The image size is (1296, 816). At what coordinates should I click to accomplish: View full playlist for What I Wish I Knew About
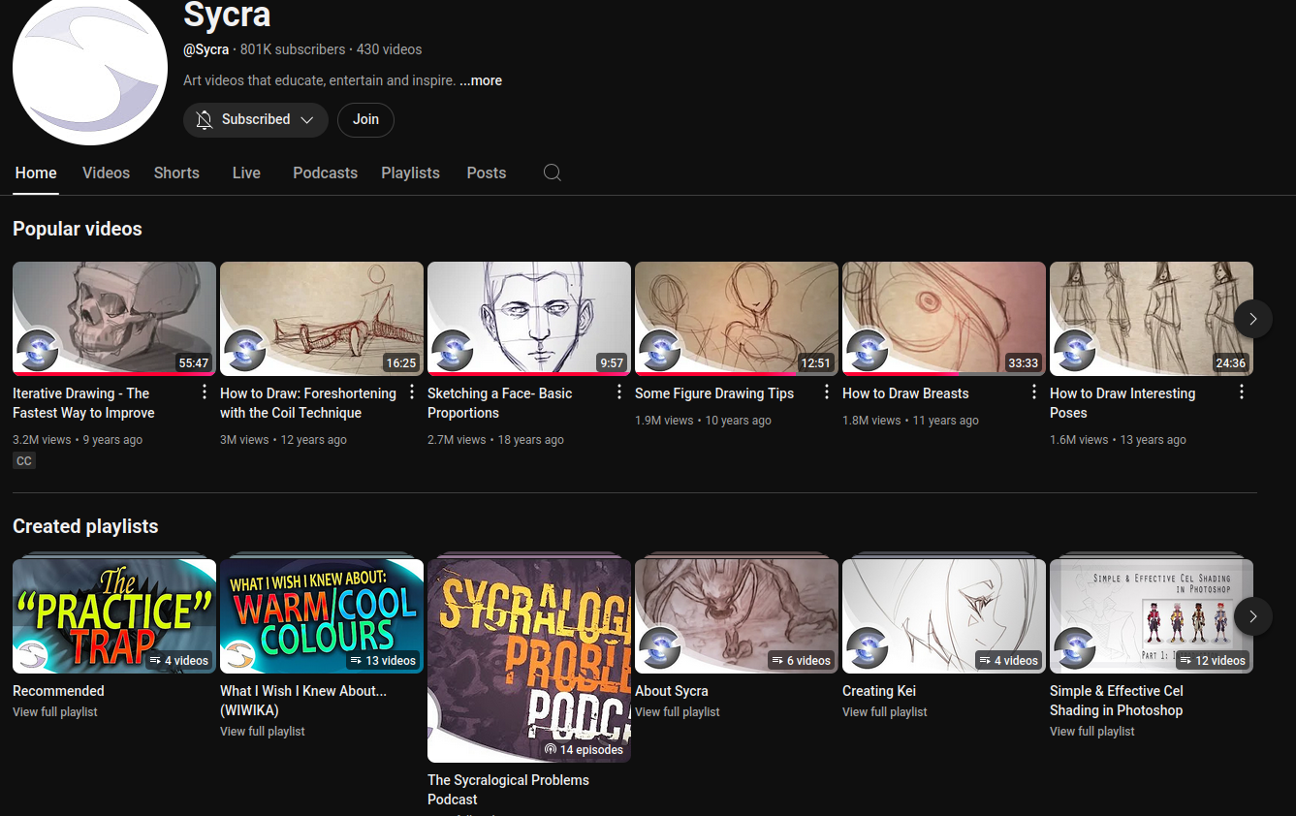tap(263, 732)
